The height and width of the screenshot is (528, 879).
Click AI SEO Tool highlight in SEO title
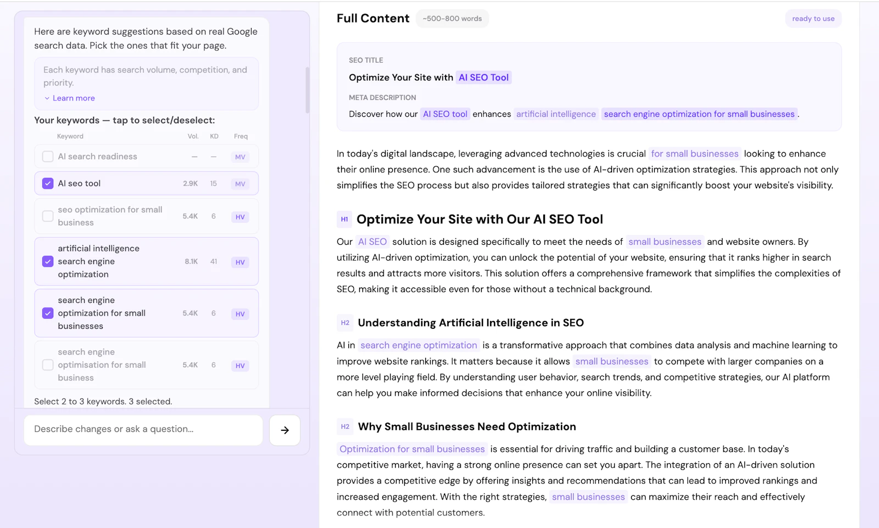[483, 77]
